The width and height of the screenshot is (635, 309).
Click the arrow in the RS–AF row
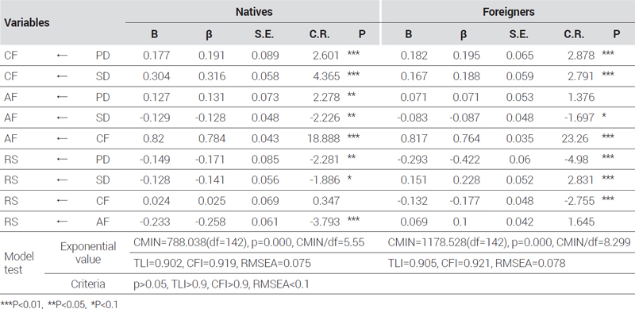[62, 222]
